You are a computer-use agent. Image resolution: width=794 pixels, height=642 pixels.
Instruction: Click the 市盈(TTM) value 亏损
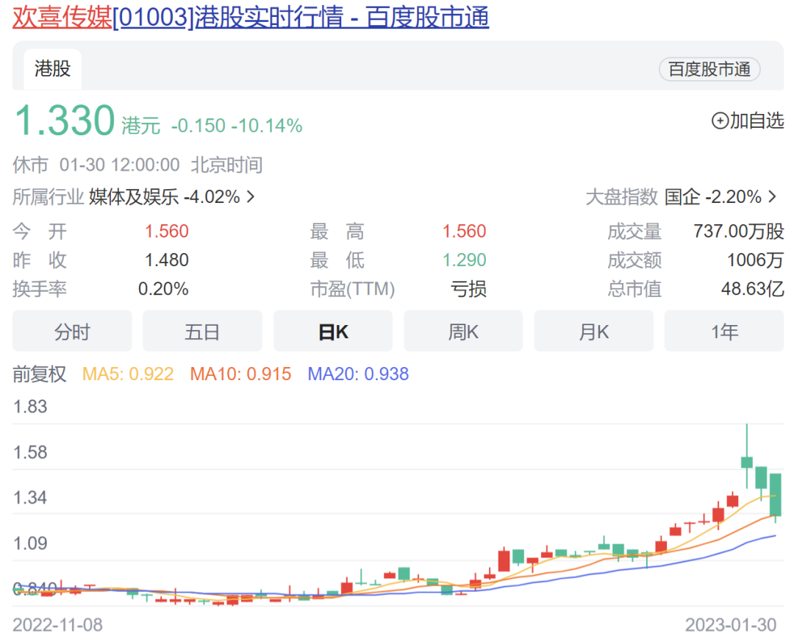click(x=468, y=289)
